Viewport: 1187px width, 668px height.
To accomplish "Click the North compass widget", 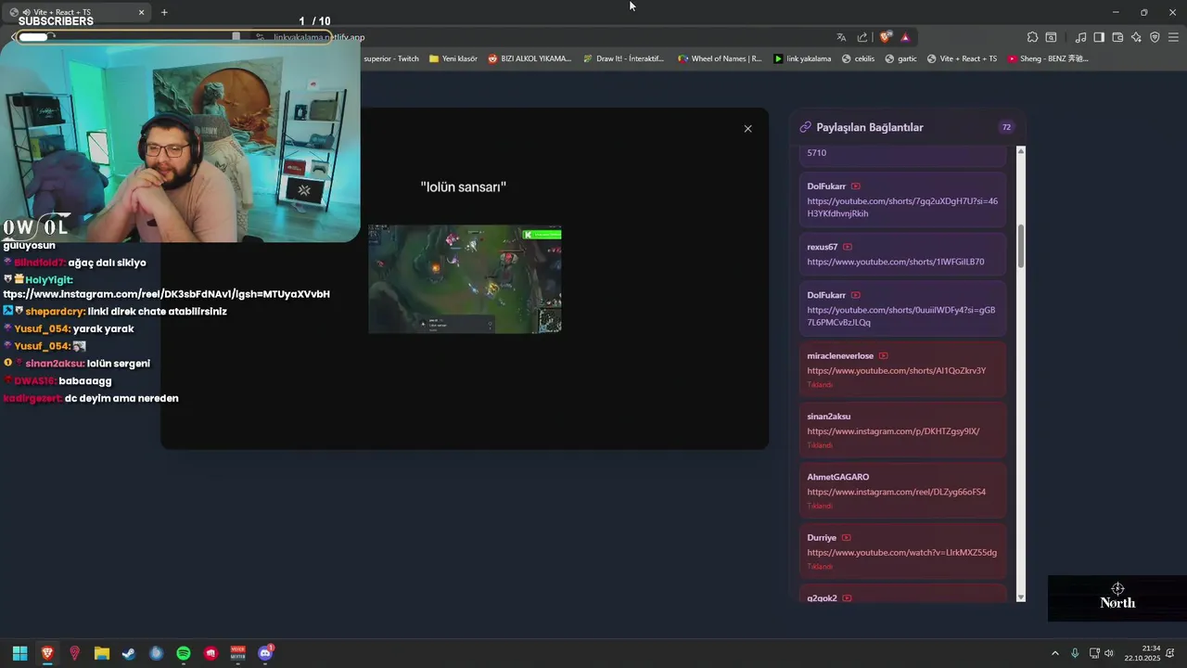I will tap(1117, 597).
